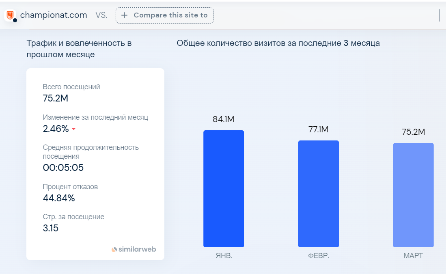Click 'Средняя продолжительность посещения' label
Viewport: 446px width, 274px height.
pos(91,152)
